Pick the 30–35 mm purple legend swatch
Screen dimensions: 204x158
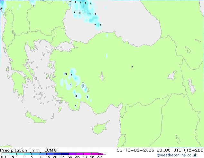72,154
